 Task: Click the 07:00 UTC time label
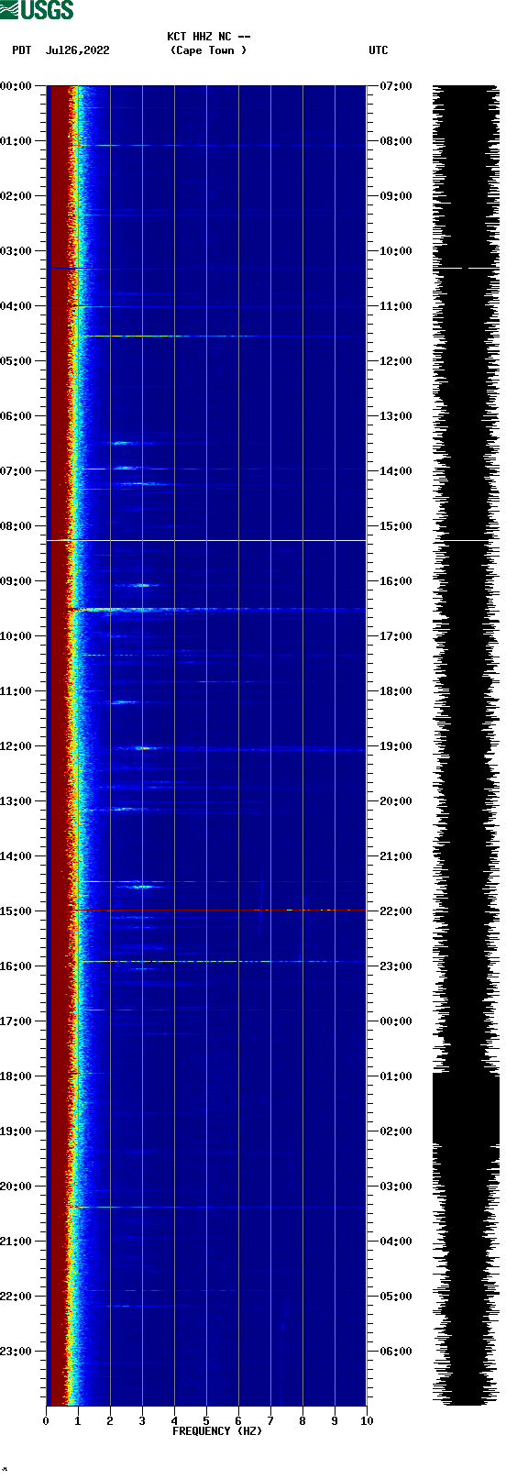396,86
